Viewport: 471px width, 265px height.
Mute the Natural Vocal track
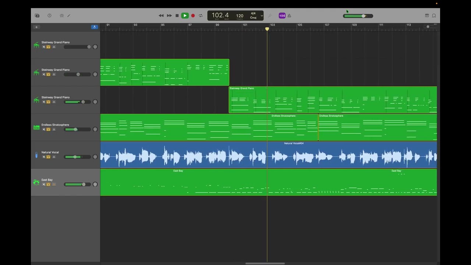tap(44, 157)
